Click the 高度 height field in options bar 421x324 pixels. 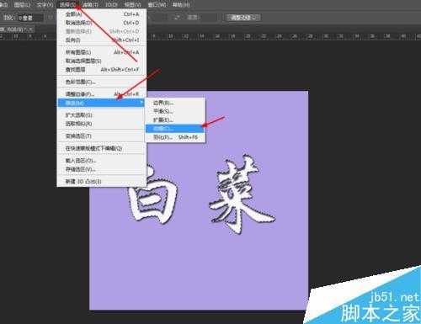208,18
